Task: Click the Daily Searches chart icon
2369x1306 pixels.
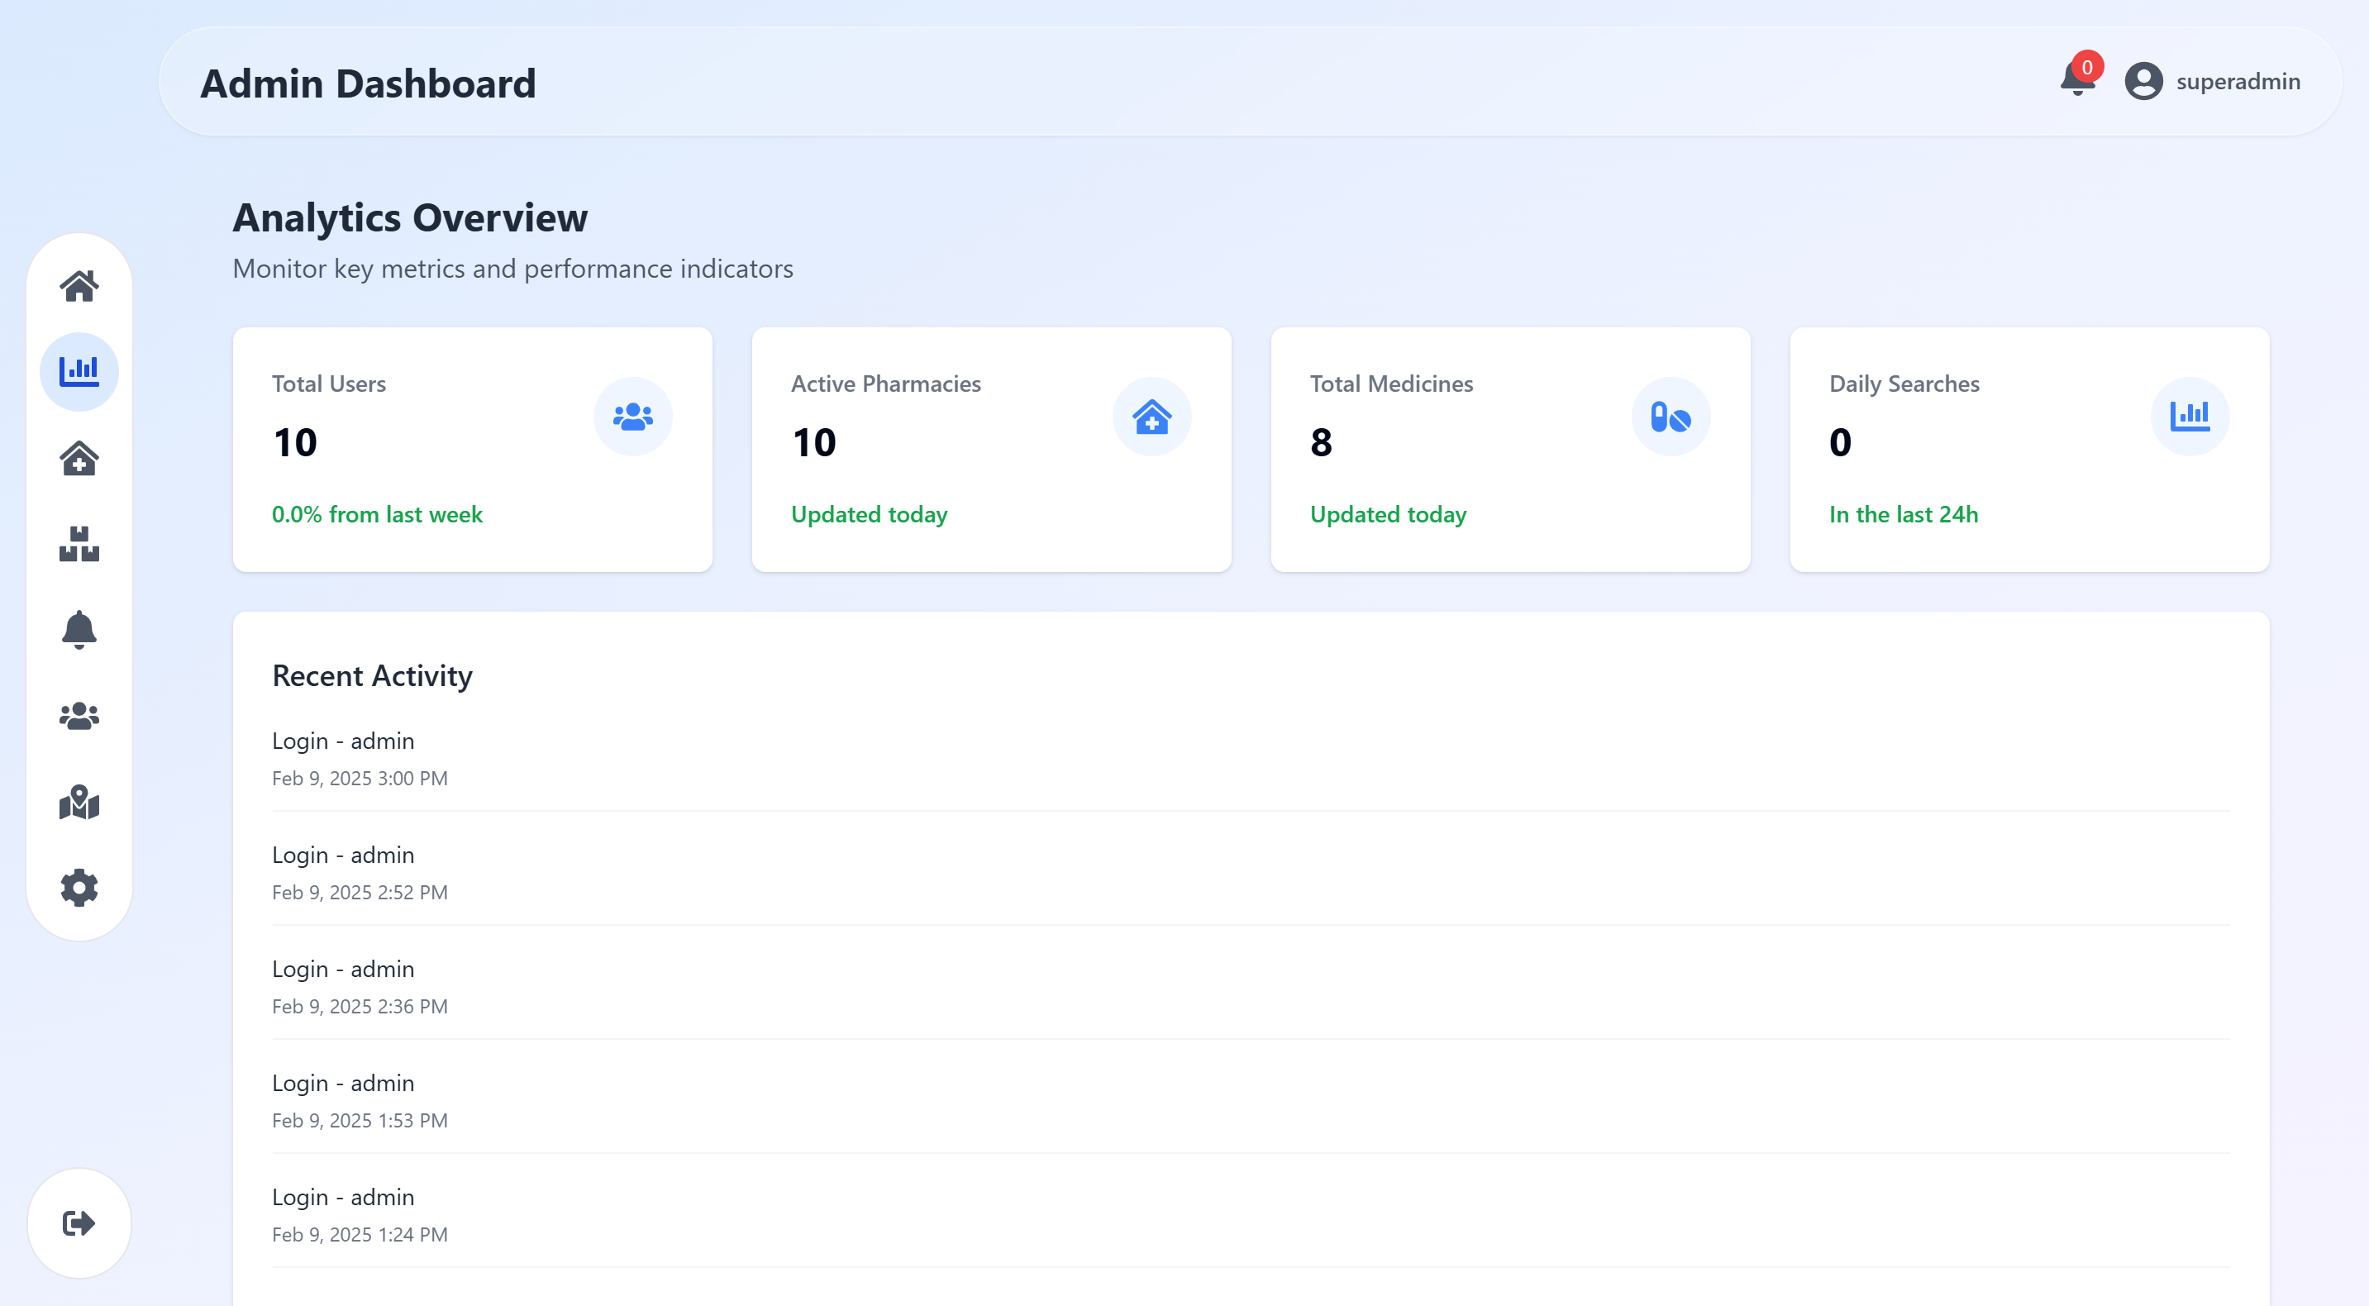Action: (x=2189, y=417)
